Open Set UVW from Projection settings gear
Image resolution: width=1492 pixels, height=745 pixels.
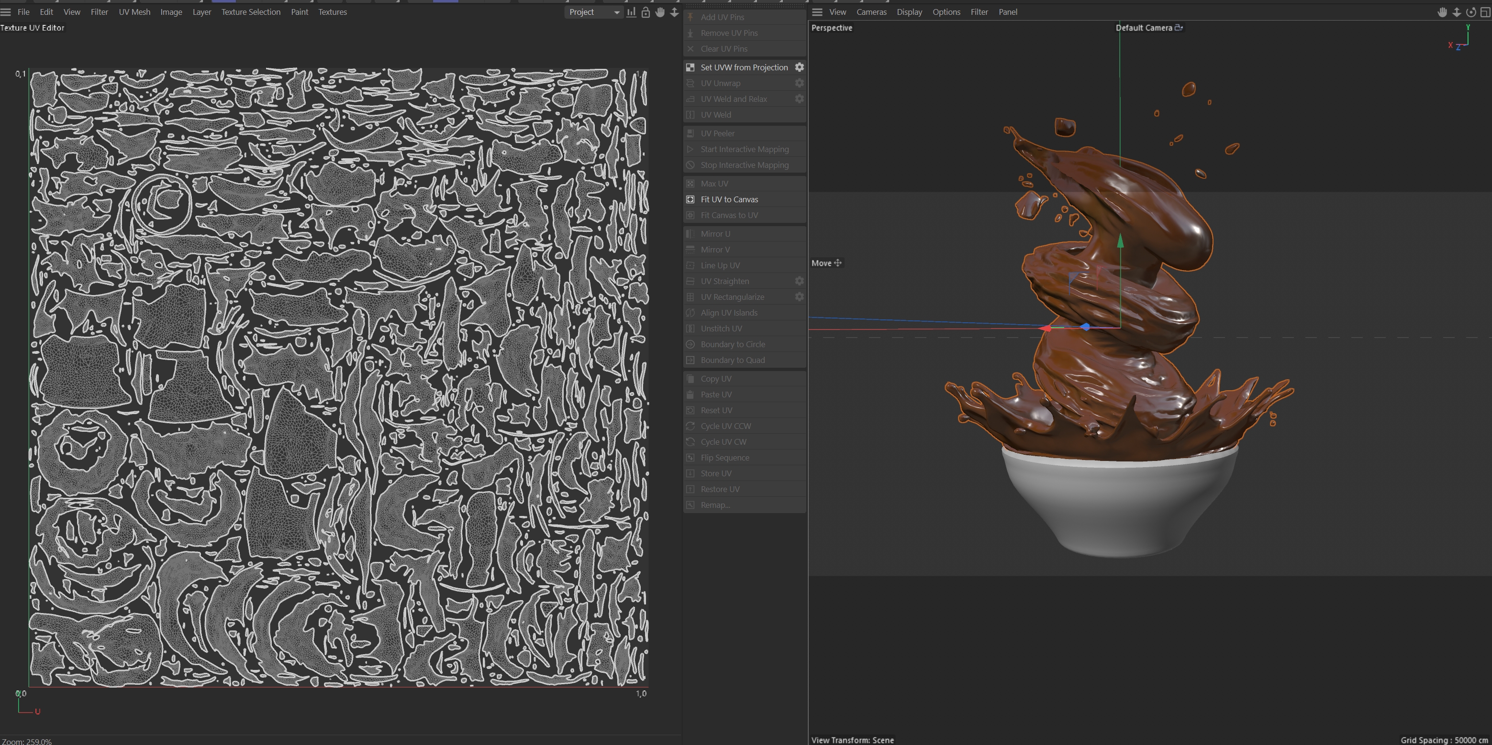799,67
